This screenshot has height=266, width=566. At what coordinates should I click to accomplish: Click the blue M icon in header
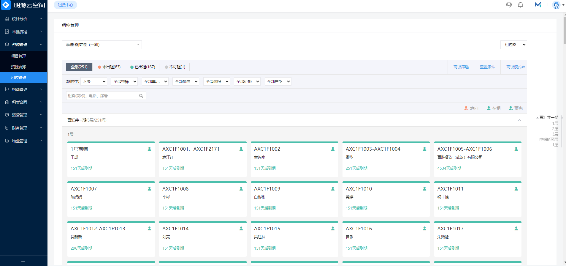tap(538, 5)
